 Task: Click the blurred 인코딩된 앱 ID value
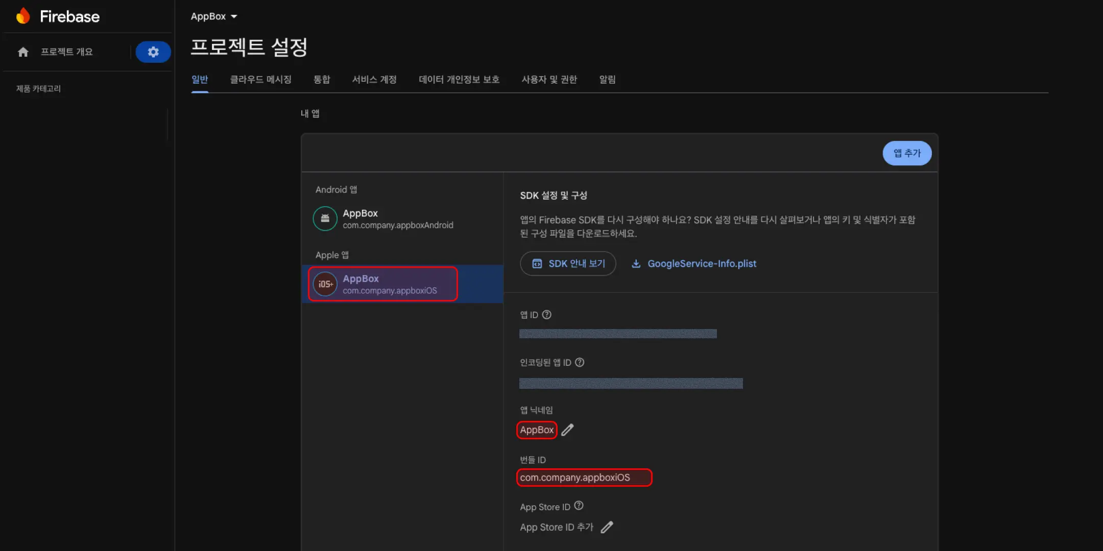tap(631, 383)
